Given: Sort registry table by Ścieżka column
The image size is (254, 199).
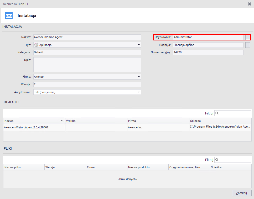Looking at the screenshot, I should tap(220, 121).
